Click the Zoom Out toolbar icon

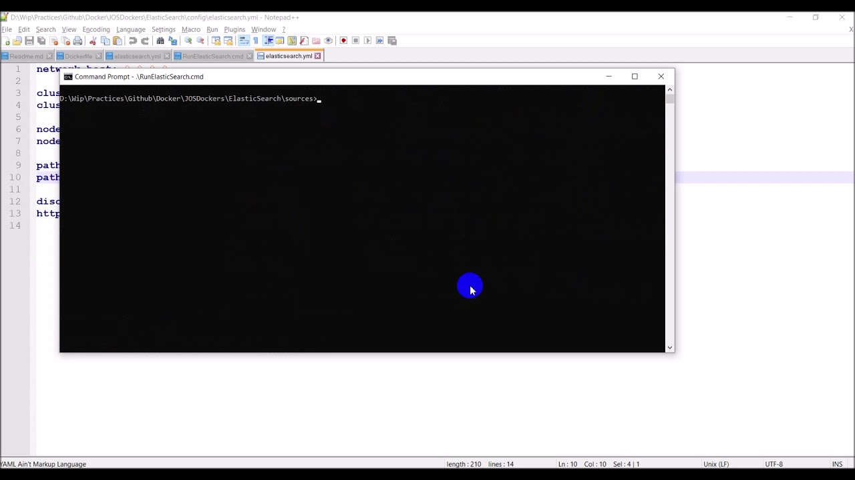tap(200, 41)
